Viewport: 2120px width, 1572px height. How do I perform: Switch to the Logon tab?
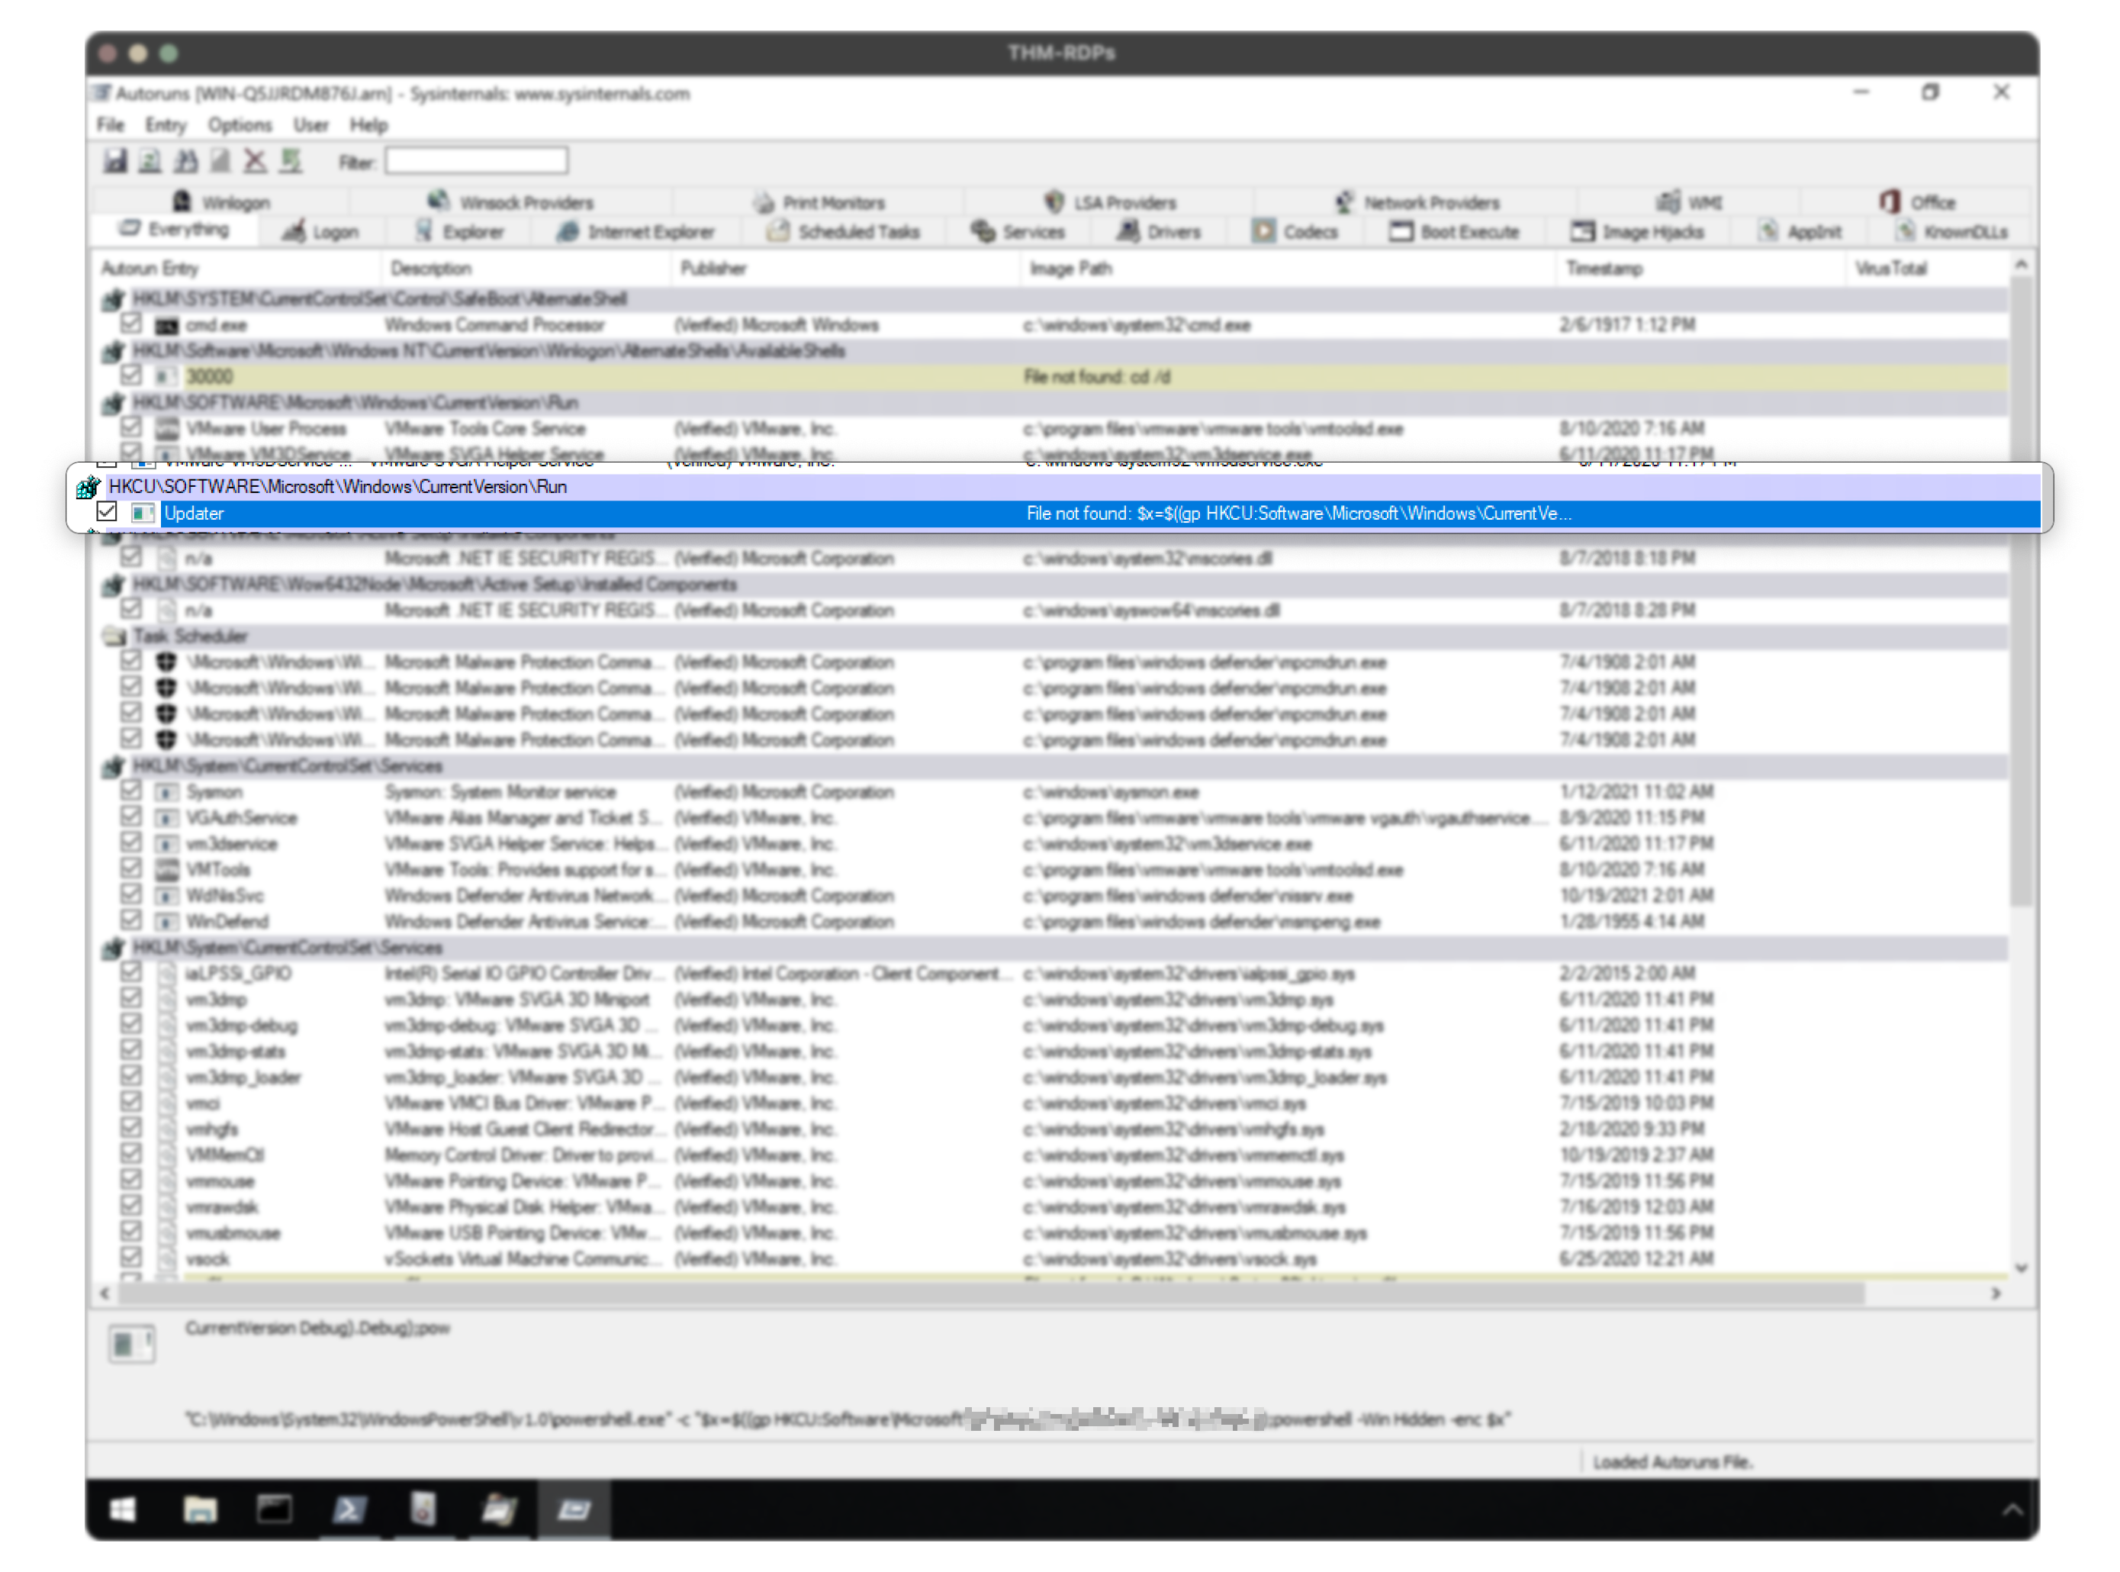point(321,231)
